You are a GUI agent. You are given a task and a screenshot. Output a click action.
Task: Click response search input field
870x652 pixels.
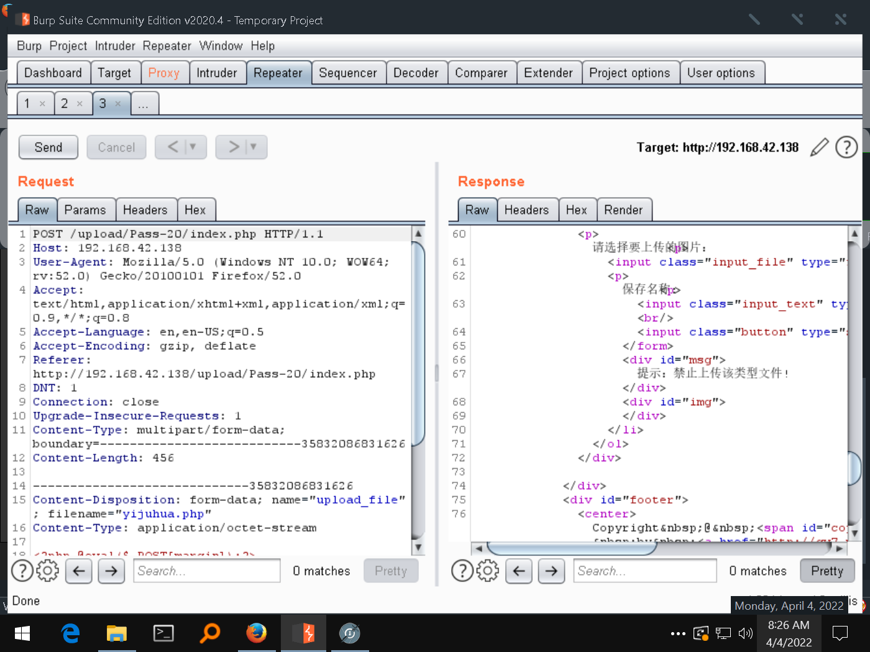coord(645,571)
